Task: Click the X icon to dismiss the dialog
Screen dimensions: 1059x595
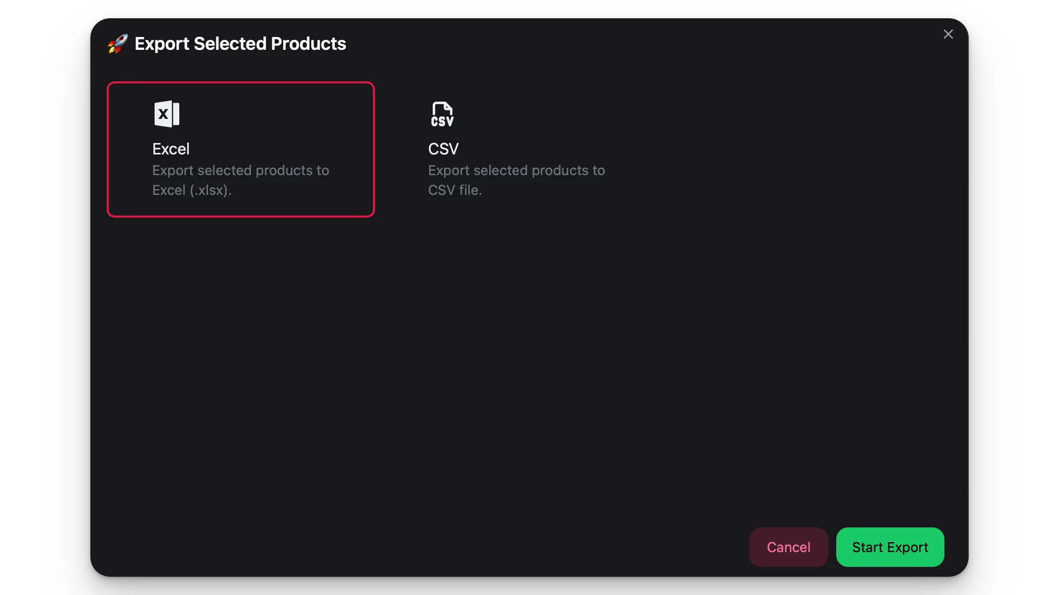Action: (948, 34)
